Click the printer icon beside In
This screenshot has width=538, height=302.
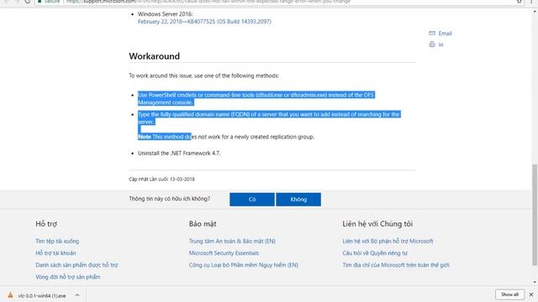pos(432,44)
